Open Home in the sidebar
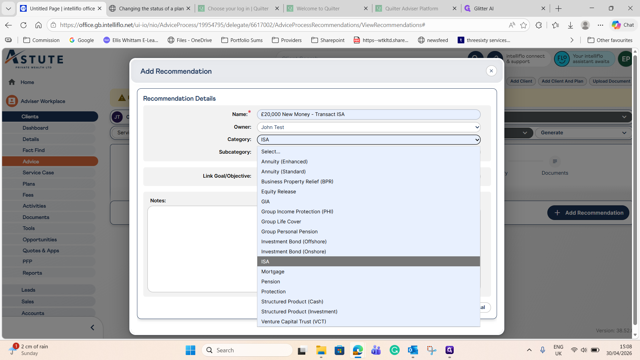 pyautogui.click(x=27, y=82)
